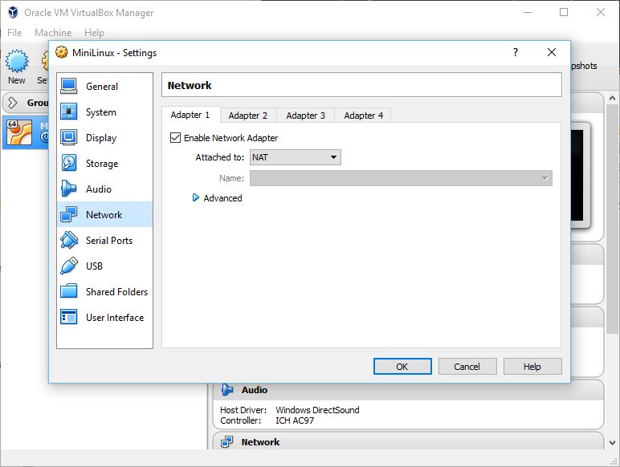The image size is (620, 467).
Task: Open the Shared Folders folder icon
Action: 69,291
